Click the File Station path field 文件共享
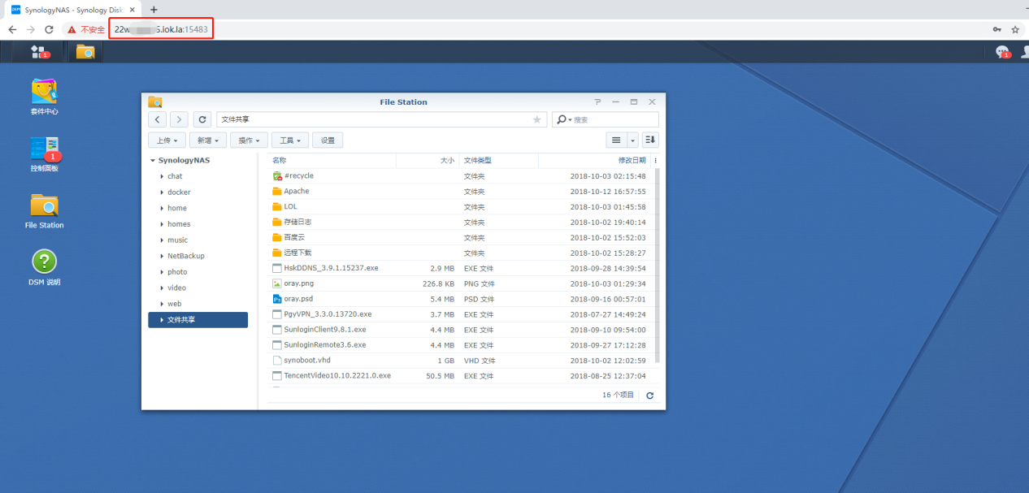The height and width of the screenshot is (493, 1029). [380, 119]
